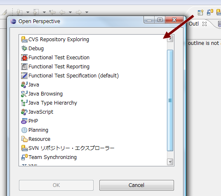
Task: Click the scrollbar down arrow
Action: click(170, 162)
